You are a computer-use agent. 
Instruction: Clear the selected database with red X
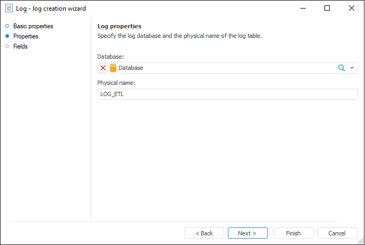pyautogui.click(x=103, y=68)
